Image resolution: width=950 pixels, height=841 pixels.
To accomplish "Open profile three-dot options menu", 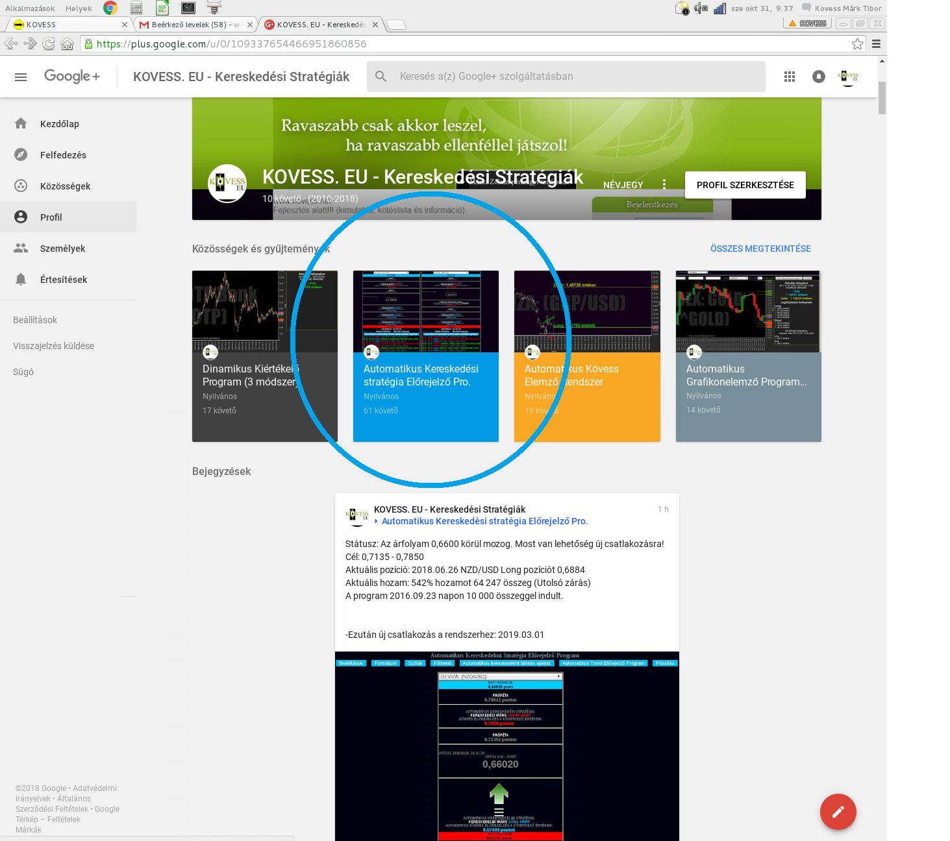I will point(664,185).
